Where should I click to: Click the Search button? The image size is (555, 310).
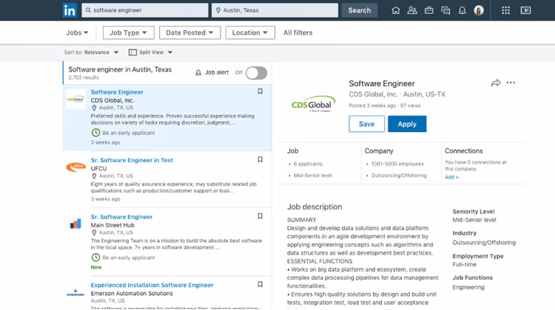tap(359, 10)
